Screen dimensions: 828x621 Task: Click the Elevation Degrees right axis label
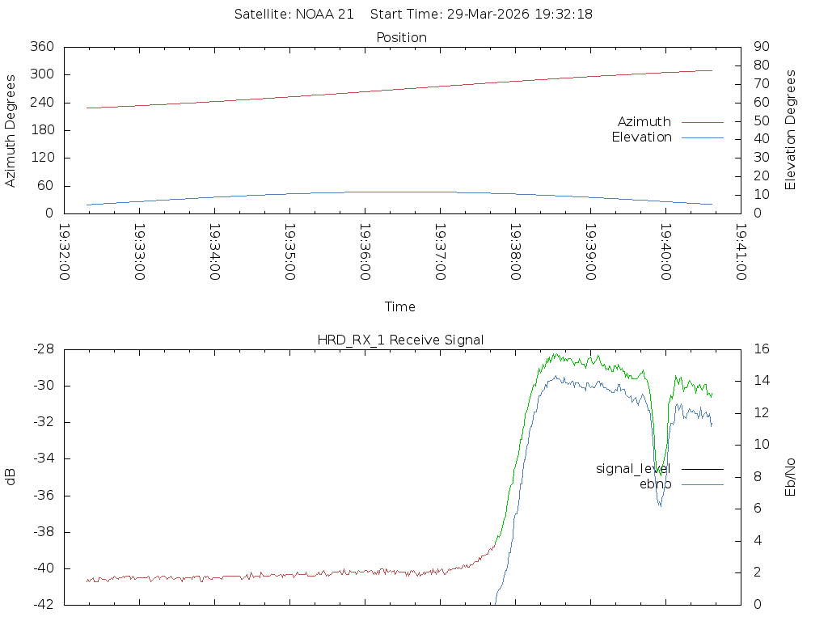tap(791, 130)
